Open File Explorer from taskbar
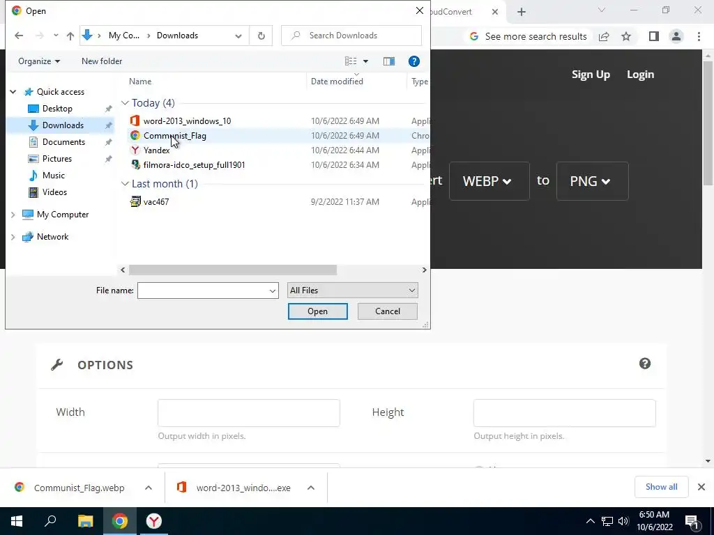The height and width of the screenshot is (535, 714). [85, 521]
